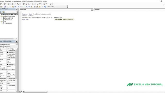Save the project with the floppy disk icon
Viewport: 165px width, 93px height.
pyautogui.click(x=5, y=7)
